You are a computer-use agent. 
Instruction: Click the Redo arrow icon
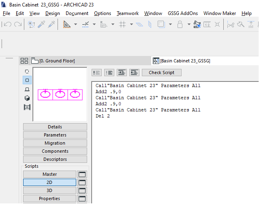click(18, 24)
